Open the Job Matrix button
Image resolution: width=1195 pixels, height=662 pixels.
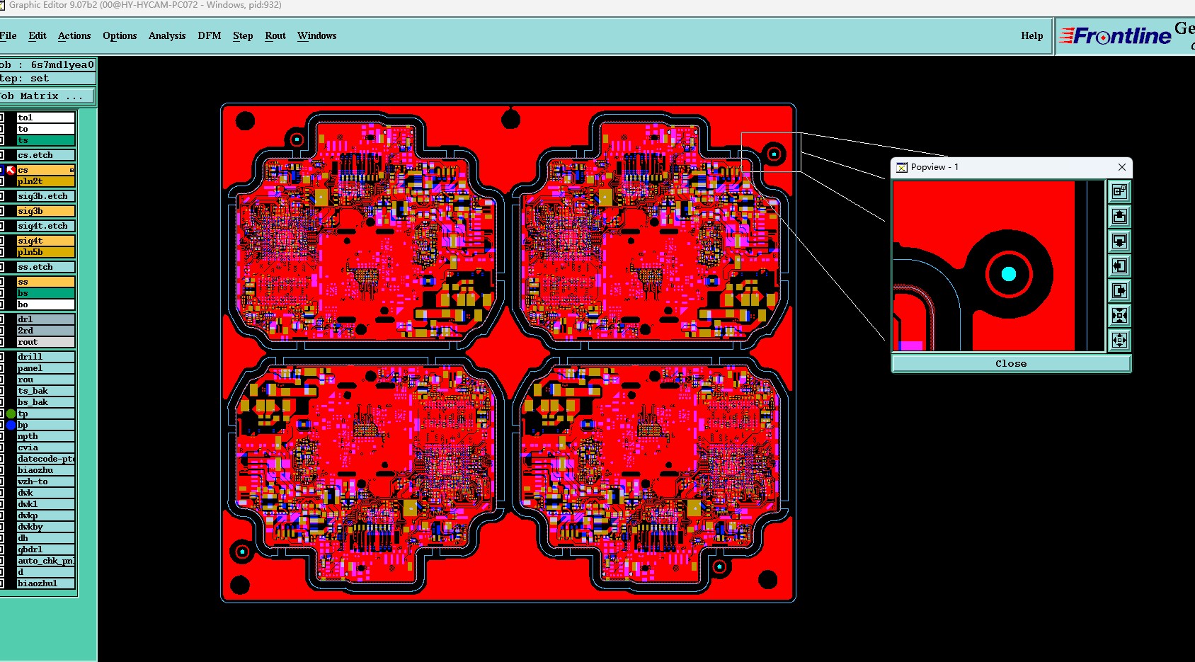[x=47, y=96]
